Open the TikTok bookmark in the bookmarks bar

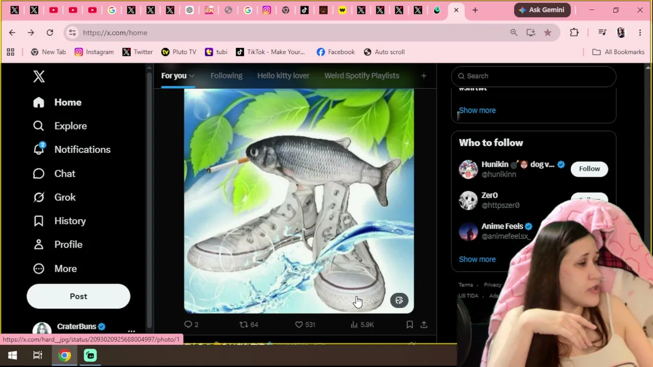pyautogui.click(x=270, y=52)
